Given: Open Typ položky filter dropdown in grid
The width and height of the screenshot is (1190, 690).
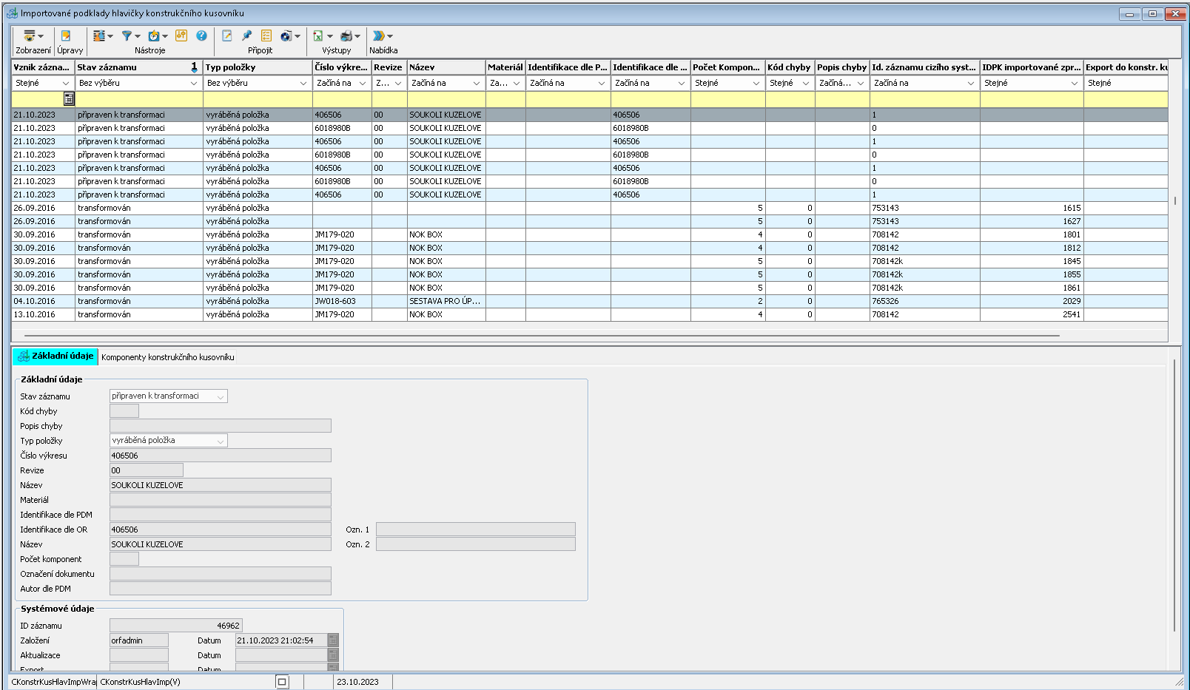Looking at the screenshot, I should coord(303,84).
